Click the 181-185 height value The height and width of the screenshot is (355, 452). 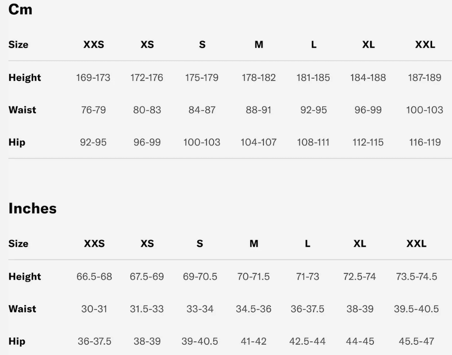pos(313,78)
